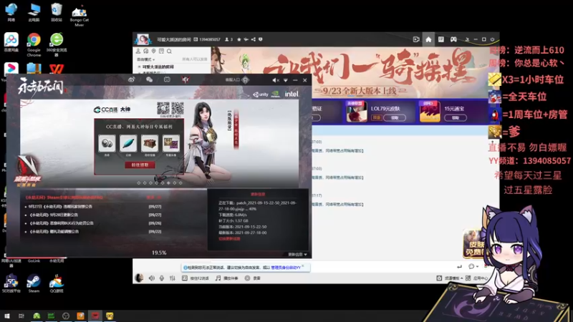Expand the update info dropdown at launcher bottom
This screenshot has width=573, height=322.
point(297,255)
